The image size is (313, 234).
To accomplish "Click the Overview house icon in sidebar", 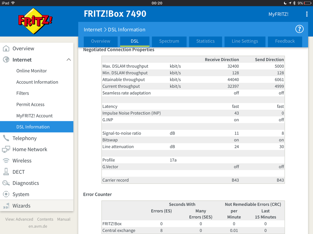I will click(6, 48).
